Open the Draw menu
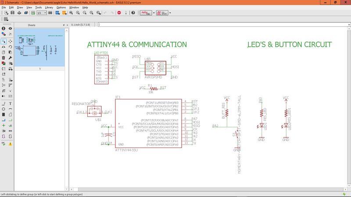The image size is (351, 197). click(20, 7)
